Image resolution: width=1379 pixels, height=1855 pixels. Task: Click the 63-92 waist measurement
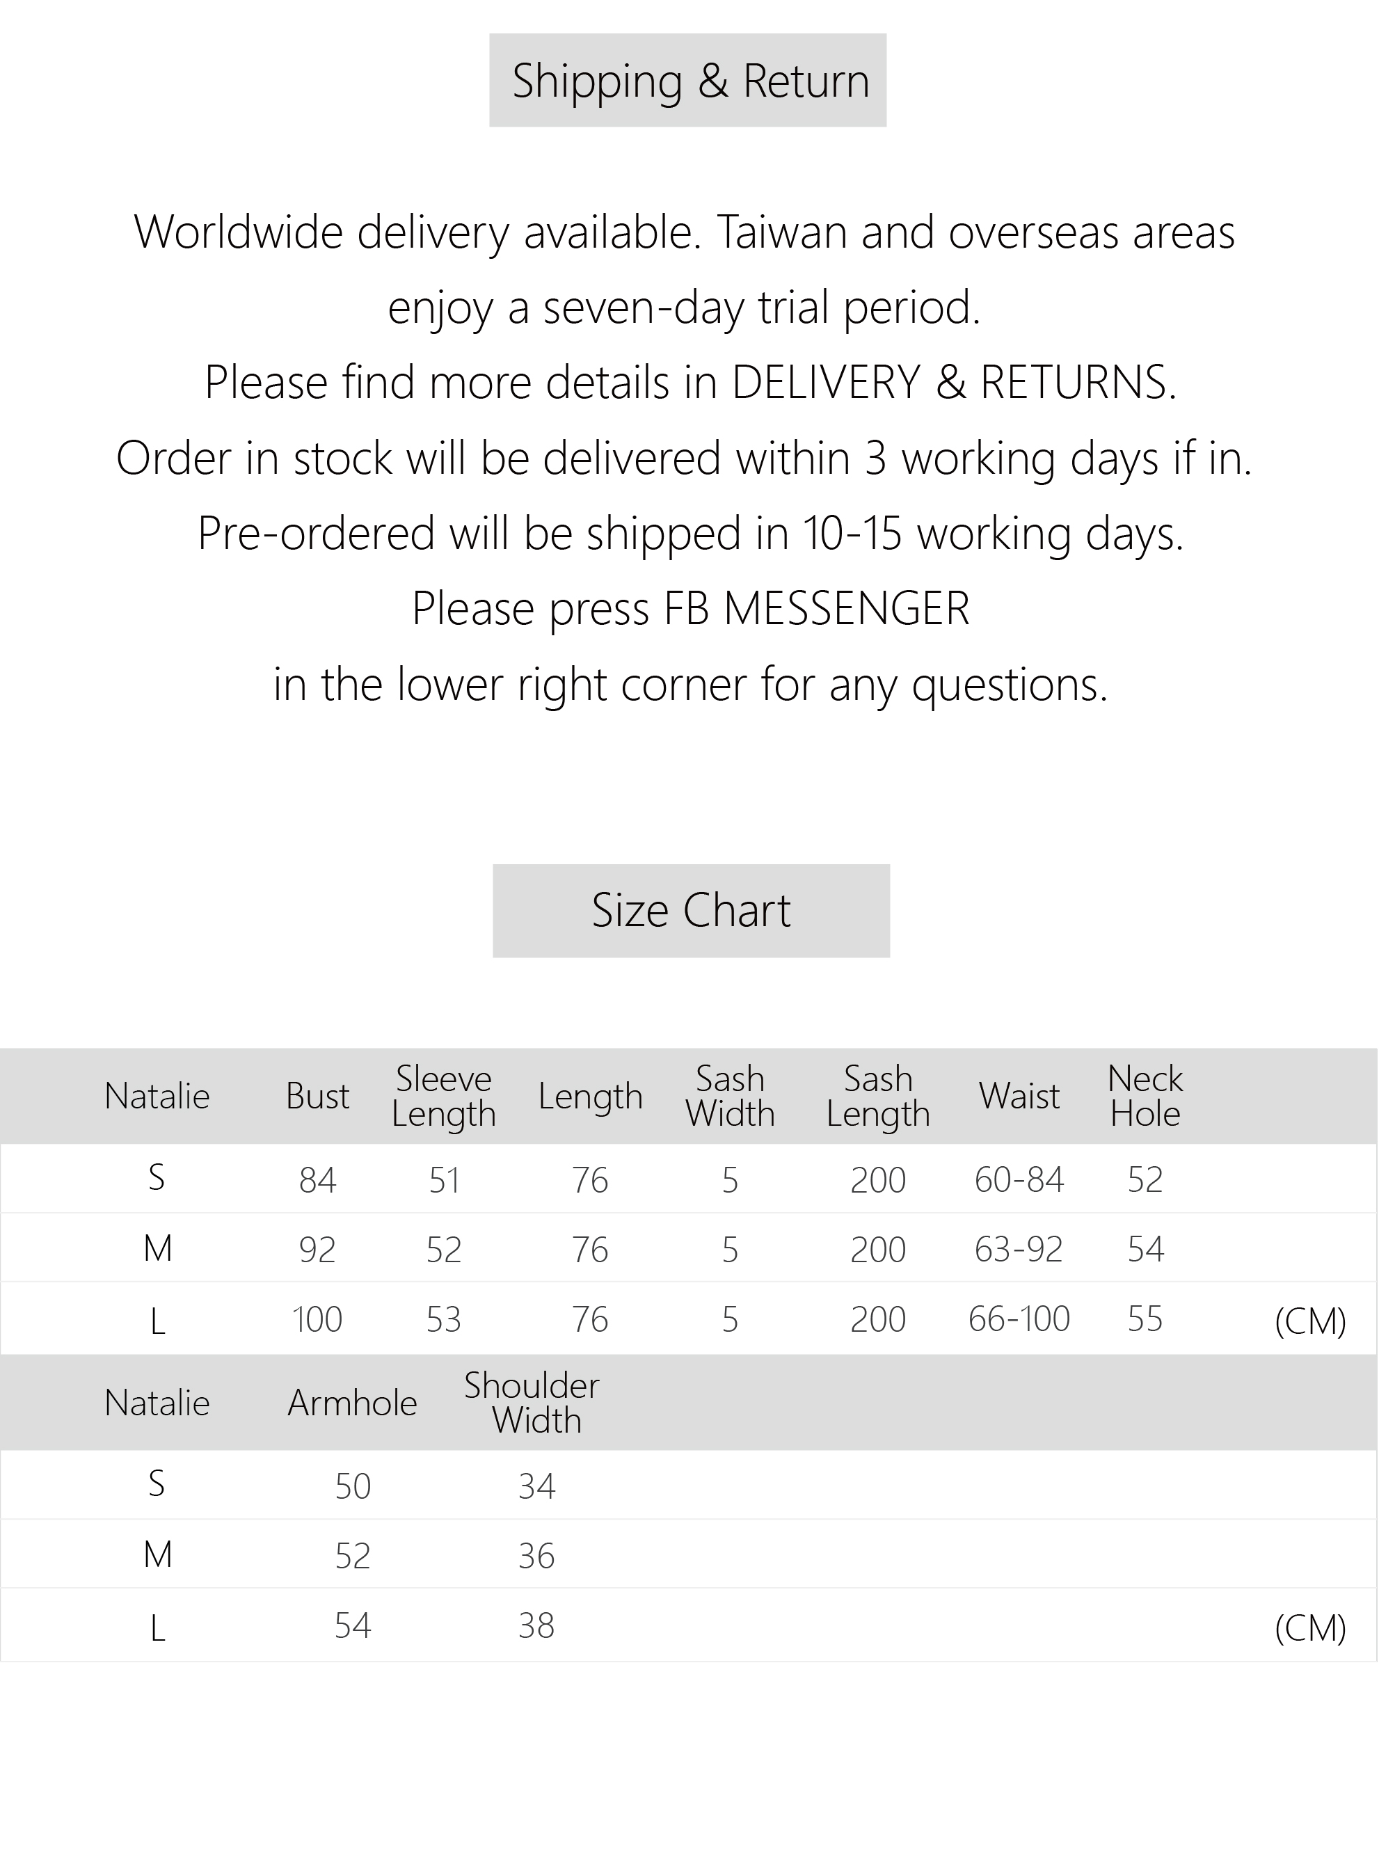(1019, 1249)
